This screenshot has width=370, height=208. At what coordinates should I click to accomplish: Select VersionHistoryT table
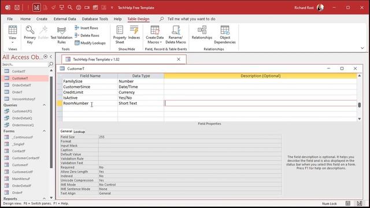point(24,99)
